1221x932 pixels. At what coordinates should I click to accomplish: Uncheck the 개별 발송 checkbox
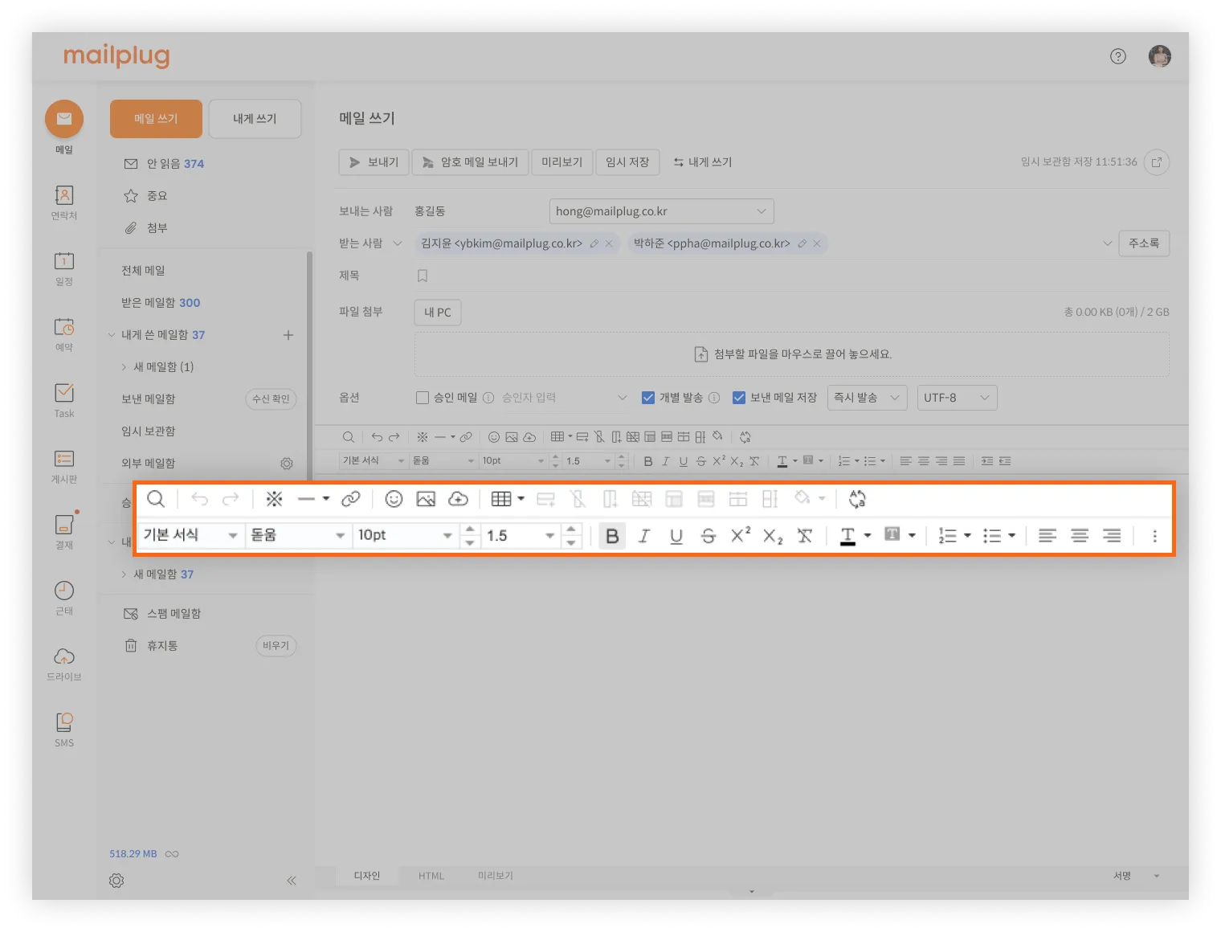[648, 398]
